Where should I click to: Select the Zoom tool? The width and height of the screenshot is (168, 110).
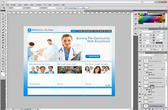click(x=3, y=69)
